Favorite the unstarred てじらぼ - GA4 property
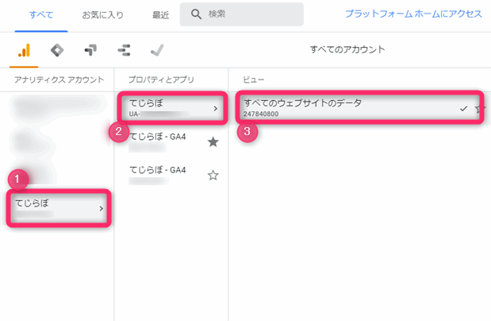 click(x=213, y=175)
